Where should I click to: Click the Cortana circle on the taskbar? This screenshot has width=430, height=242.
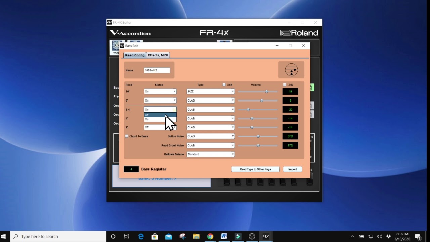(113, 236)
